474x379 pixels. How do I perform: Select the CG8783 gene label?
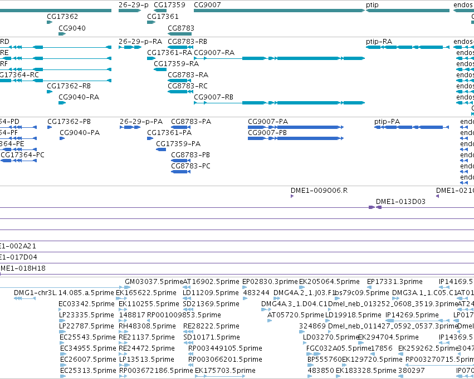181,28
